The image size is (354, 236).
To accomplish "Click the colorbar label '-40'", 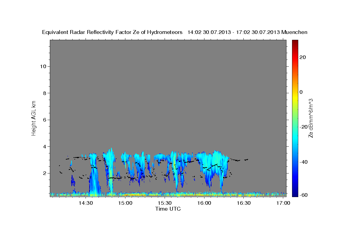I will 304,162.
